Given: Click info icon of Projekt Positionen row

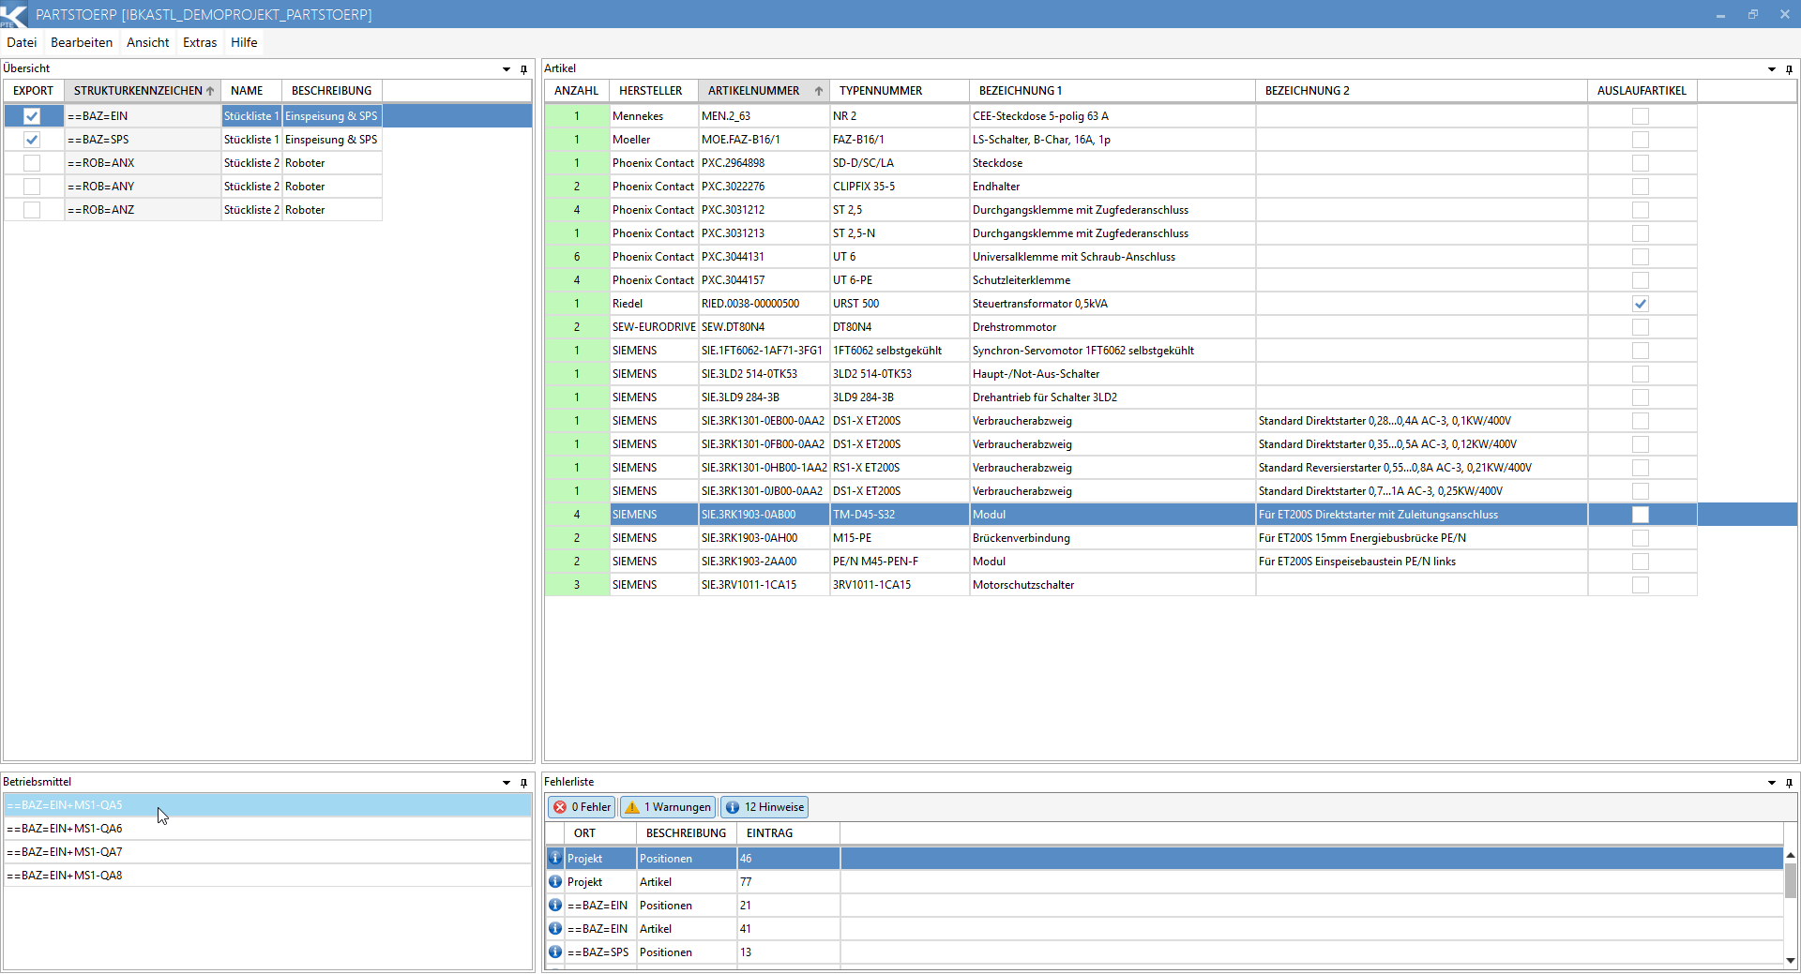Looking at the screenshot, I should (x=555, y=858).
